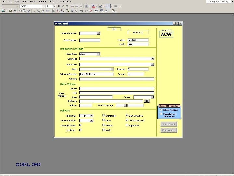Click the button beside Shelfmark field
This screenshot has width=234, height=176.
coord(147,101)
